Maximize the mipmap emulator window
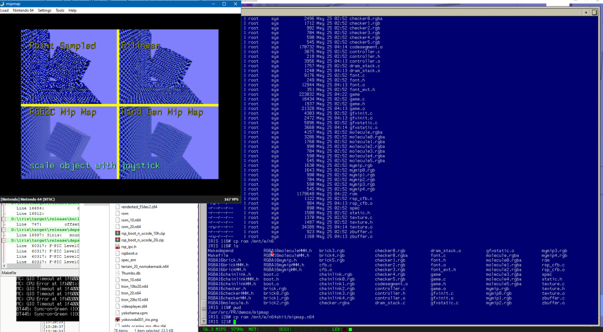Viewport: 603px width, 332px height. tap(223, 3)
